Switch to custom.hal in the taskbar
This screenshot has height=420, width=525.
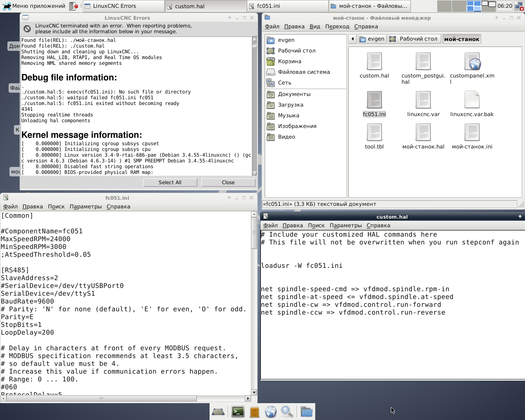pyautogui.click(x=205, y=6)
